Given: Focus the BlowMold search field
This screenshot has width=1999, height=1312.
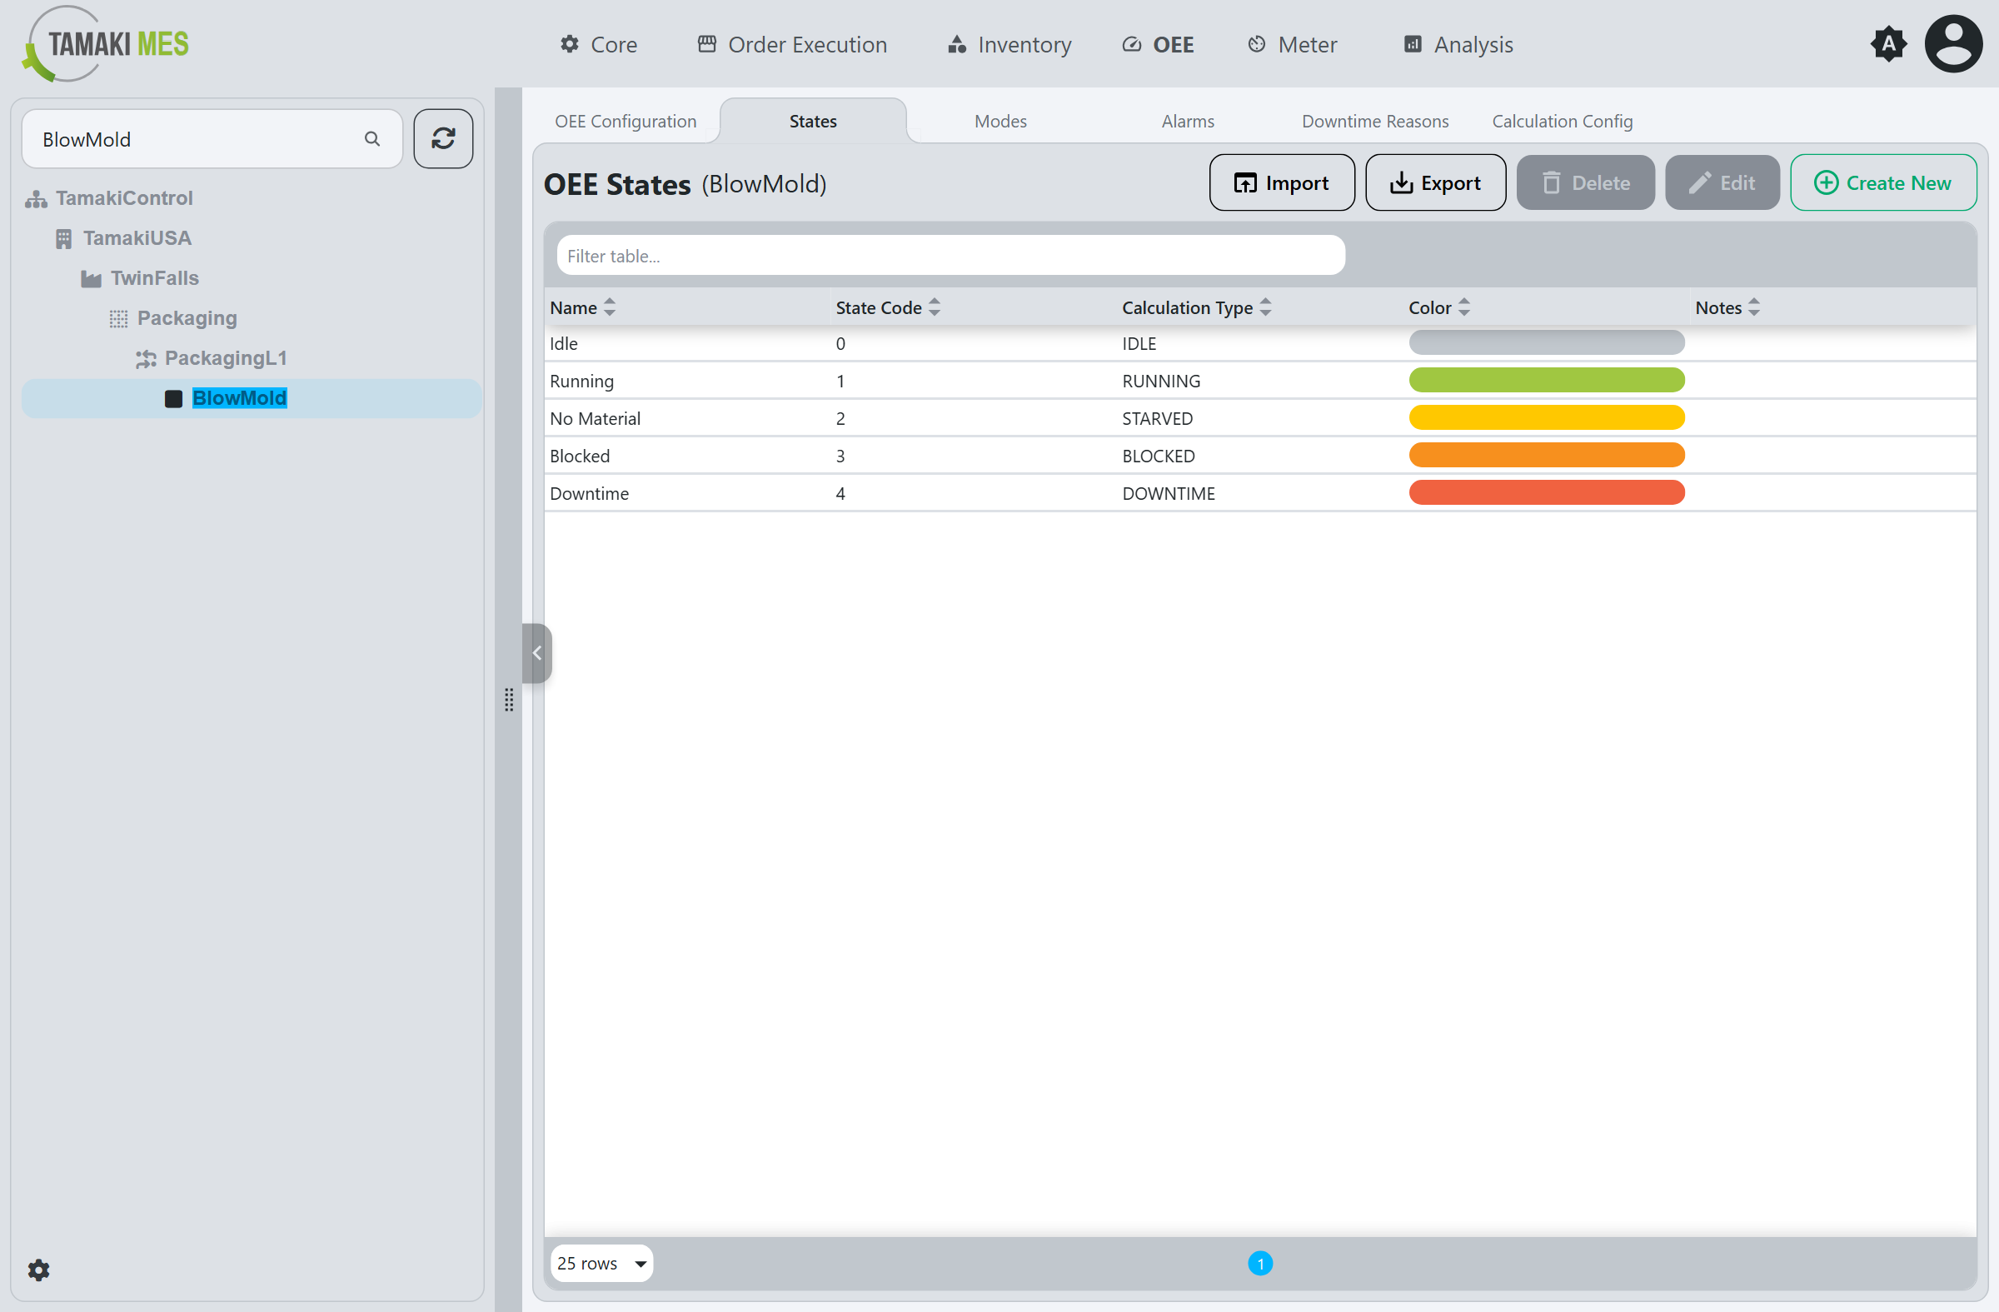Looking at the screenshot, I should 212,138.
